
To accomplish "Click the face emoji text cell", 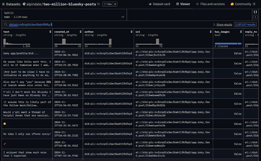I will [x=27, y=124].
